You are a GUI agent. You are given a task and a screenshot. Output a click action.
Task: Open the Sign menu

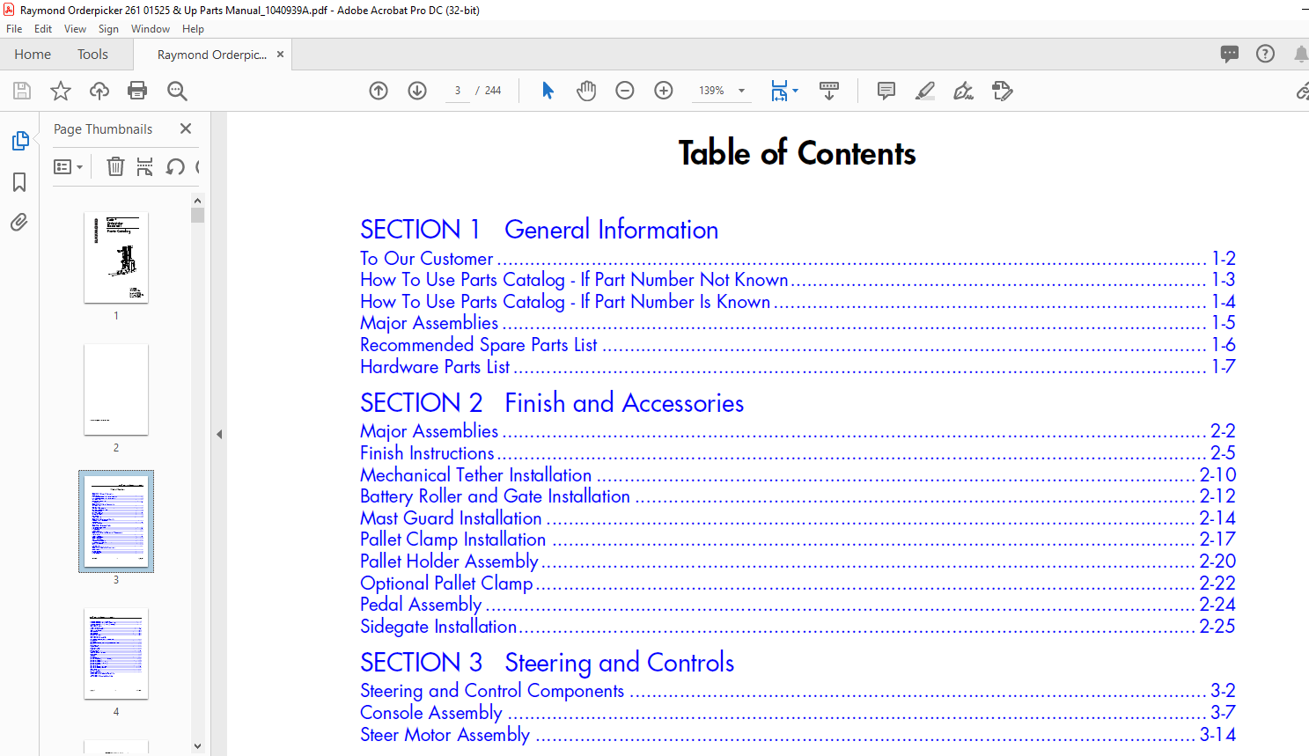tap(108, 29)
